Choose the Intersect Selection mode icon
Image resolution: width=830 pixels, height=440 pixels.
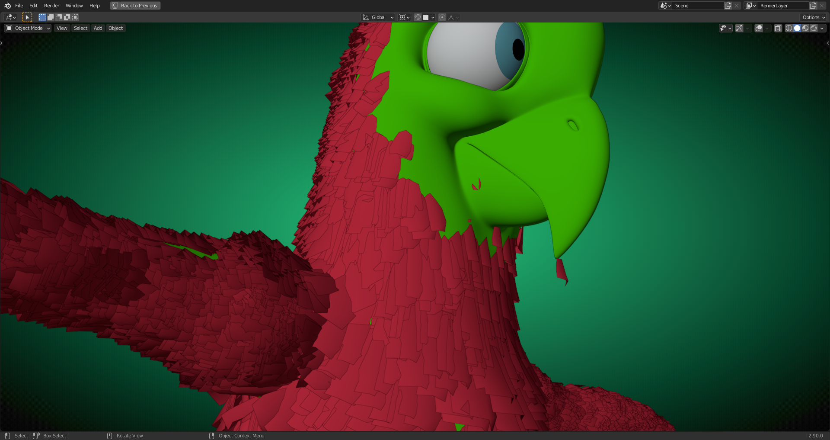pyautogui.click(x=75, y=17)
